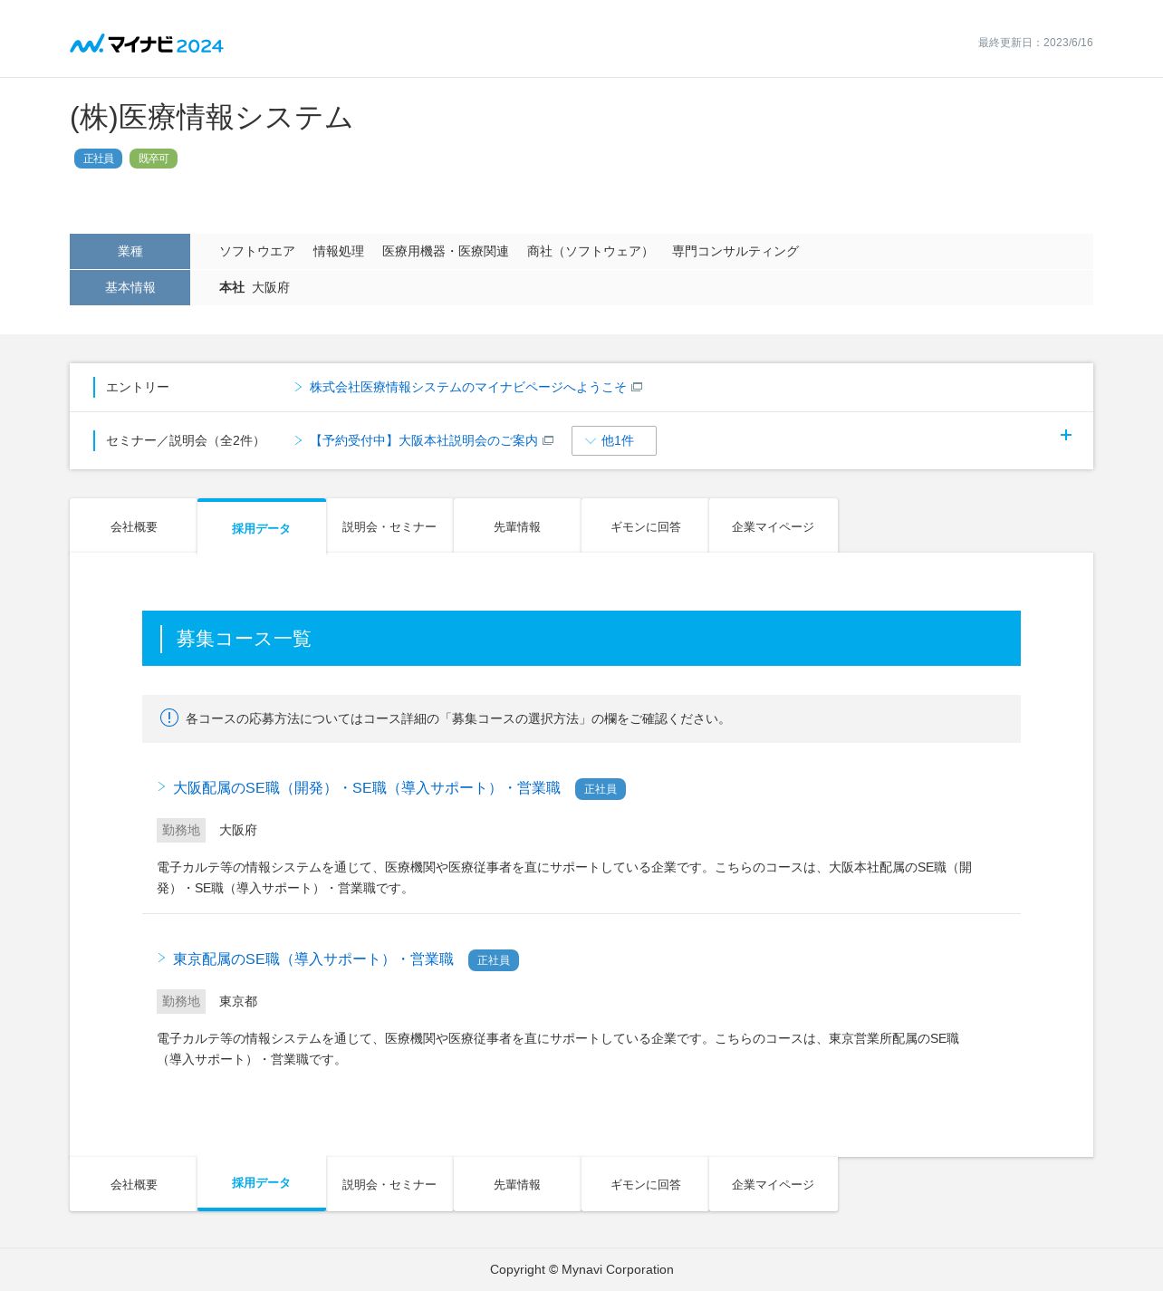Open top 先輩情報 tab

[x=517, y=526]
